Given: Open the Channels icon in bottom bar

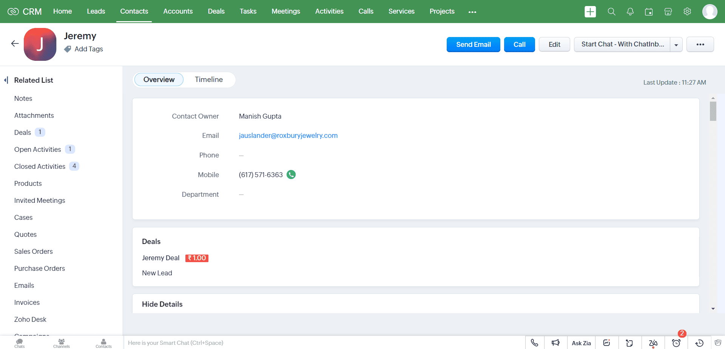Looking at the screenshot, I should [62, 343].
